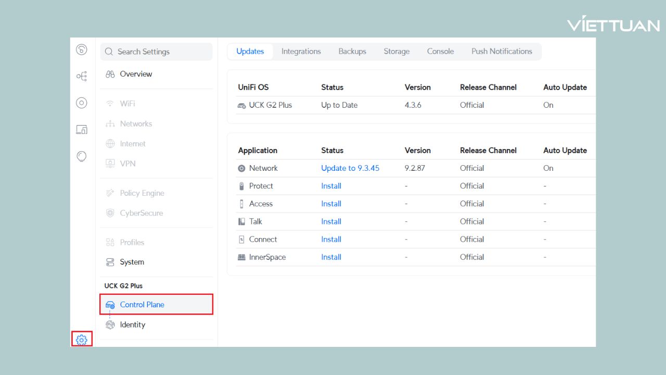Image resolution: width=666 pixels, height=375 pixels.
Task: Open Identity settings section
Action: click(x=157, y=324)
